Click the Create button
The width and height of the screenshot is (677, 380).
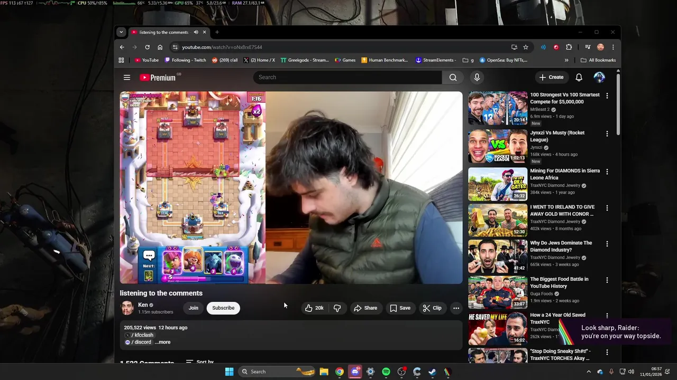coord(551,78)
